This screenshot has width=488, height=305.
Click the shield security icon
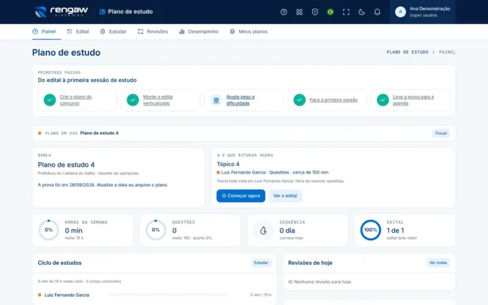click(315, 12)
